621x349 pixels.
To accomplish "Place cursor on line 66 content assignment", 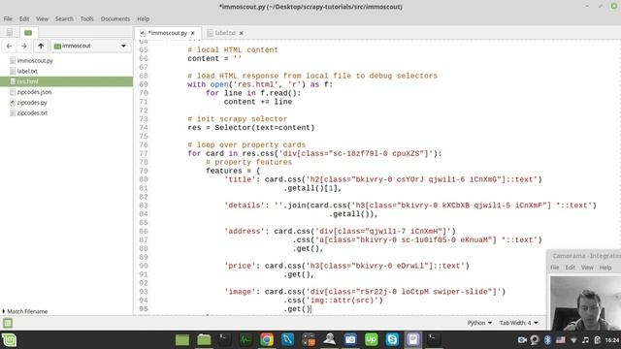I will tap(214, 58).
